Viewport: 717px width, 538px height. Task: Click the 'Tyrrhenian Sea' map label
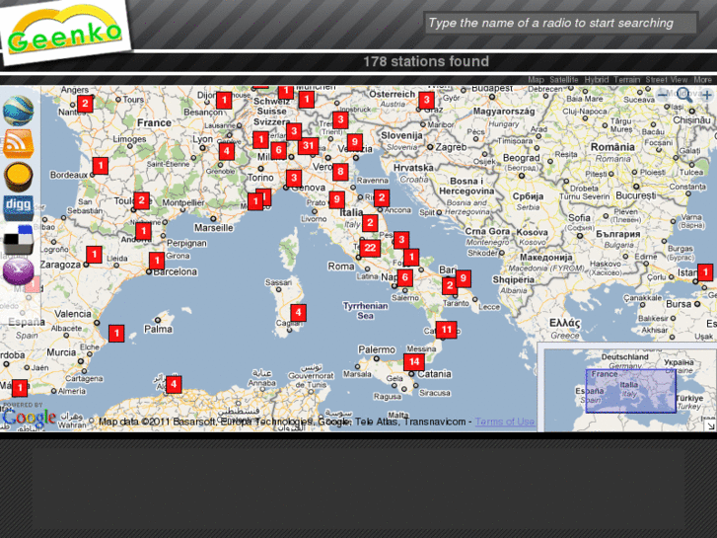click(x=365, y=310)
